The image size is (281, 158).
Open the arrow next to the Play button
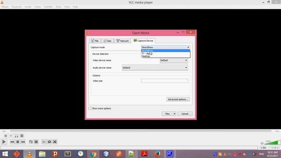[174, 114]
